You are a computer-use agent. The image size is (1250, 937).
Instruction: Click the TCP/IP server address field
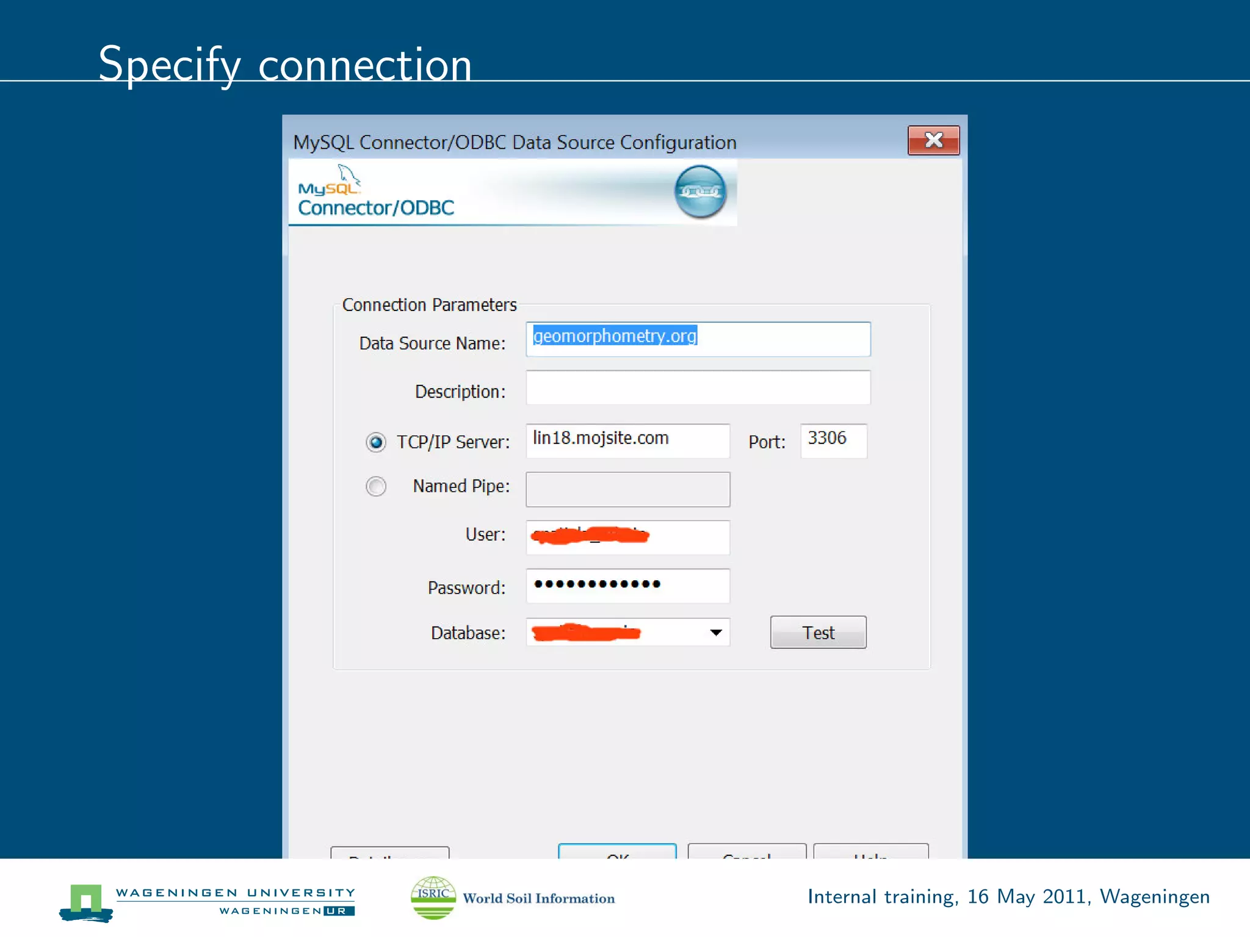pyautogui.click(x=627, y=440)
